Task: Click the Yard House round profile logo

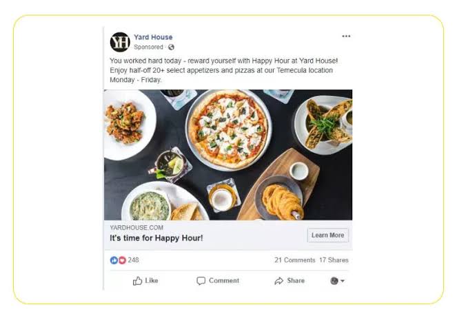Action: [120, 42]
